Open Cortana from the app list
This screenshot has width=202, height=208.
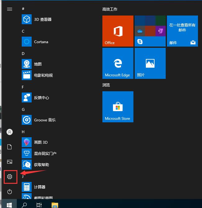[x=41, y=42]
